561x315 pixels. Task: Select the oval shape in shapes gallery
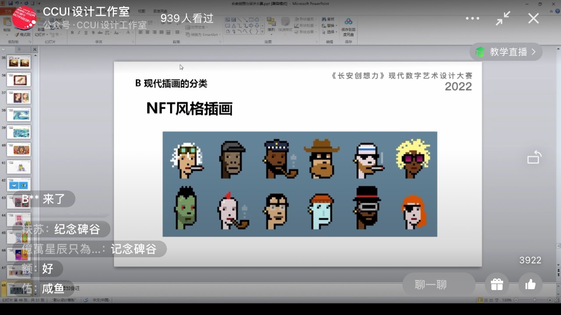coord(257,20)
